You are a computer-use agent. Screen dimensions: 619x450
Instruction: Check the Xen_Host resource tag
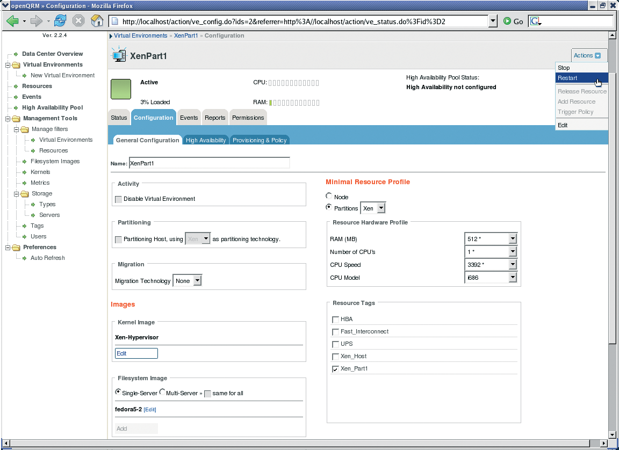click(335, 357)
